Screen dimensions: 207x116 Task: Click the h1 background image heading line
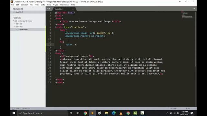pyautogui.click(x=77, y=56)
